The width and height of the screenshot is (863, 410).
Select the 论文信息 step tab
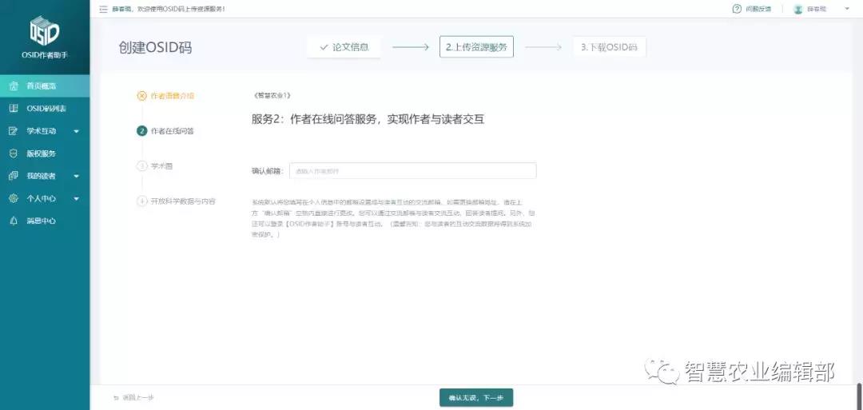pyautogui.click(x=344, y=47)
